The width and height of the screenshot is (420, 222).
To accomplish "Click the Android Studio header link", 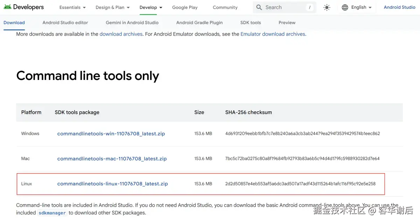I will coord(399,7).
